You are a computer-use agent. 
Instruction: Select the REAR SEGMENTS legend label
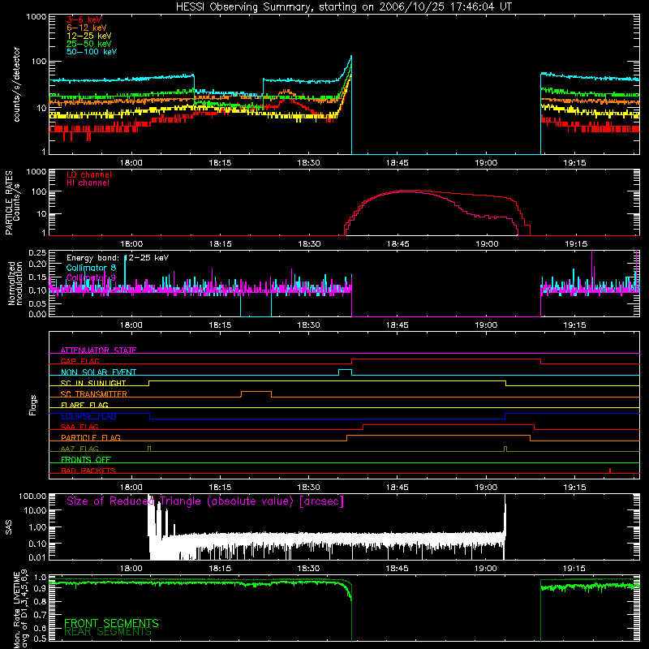click(x=108, y=632)
